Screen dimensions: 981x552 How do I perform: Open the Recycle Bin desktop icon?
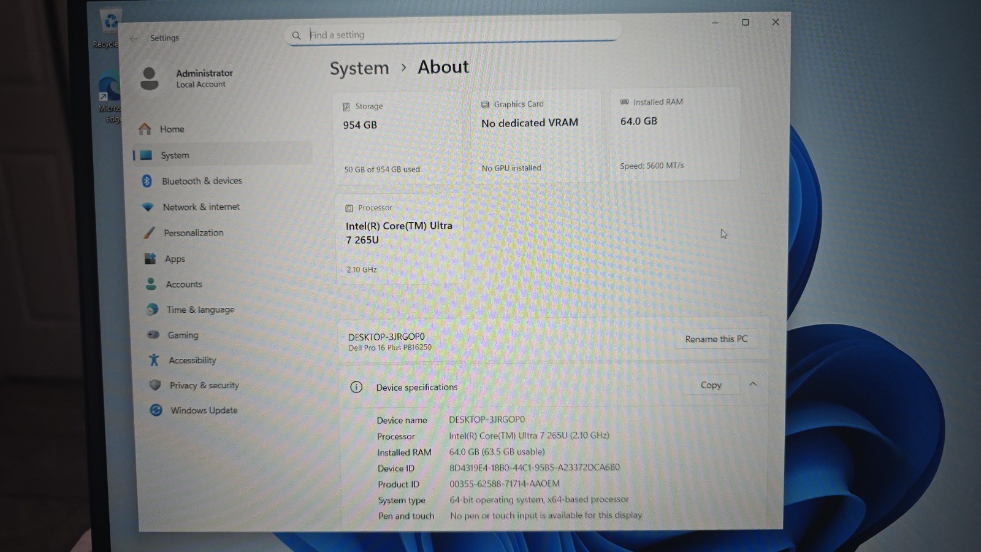click(109, 28)
